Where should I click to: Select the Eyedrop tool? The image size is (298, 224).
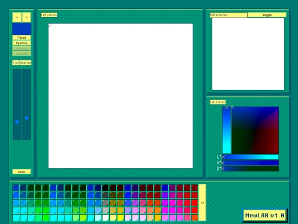[22, 43]
